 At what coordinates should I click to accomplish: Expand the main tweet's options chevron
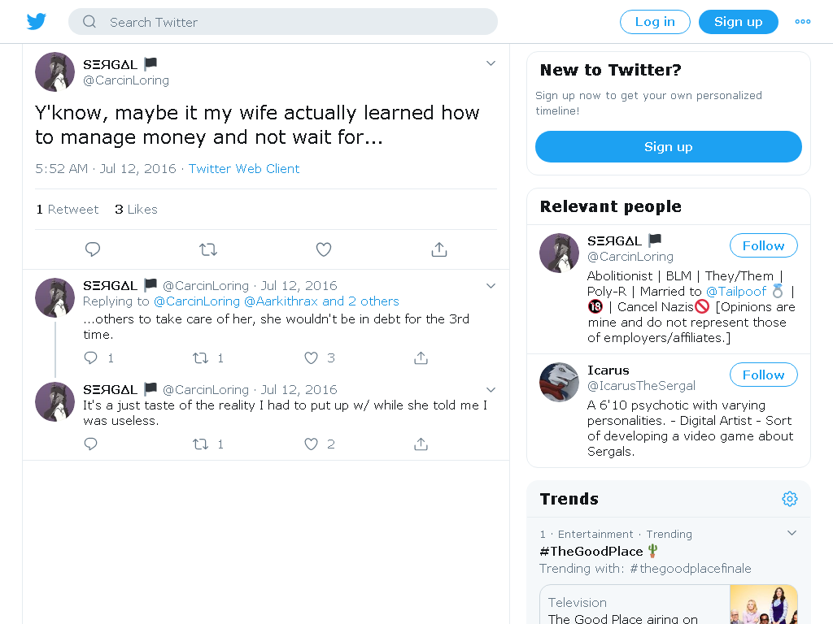click(x=491, y=63)
